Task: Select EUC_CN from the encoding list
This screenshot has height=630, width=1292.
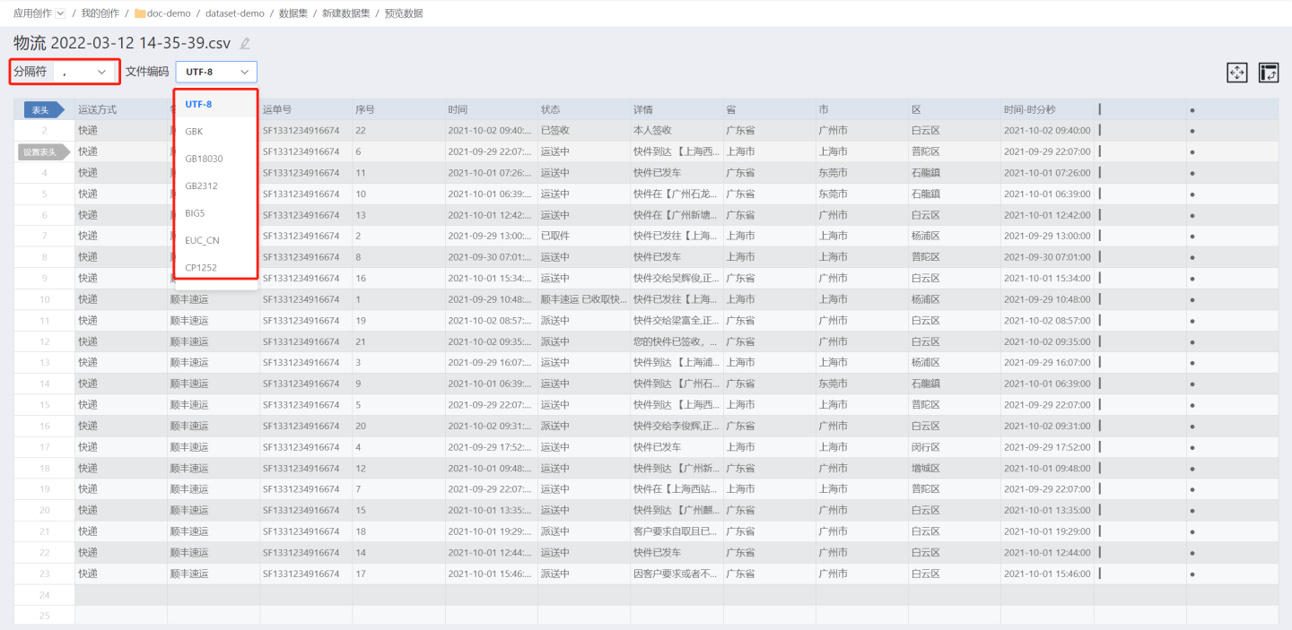Action: [x=202, y=240]
